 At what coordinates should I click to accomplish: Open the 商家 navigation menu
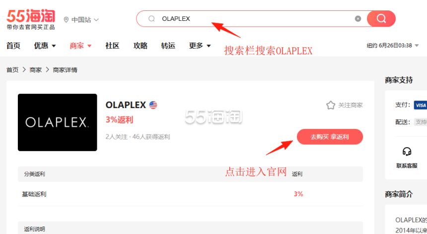click(x=80, y=46)
